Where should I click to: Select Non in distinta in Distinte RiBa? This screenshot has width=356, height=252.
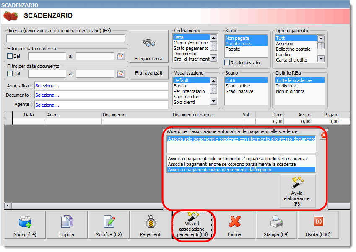tap(300, 91)
